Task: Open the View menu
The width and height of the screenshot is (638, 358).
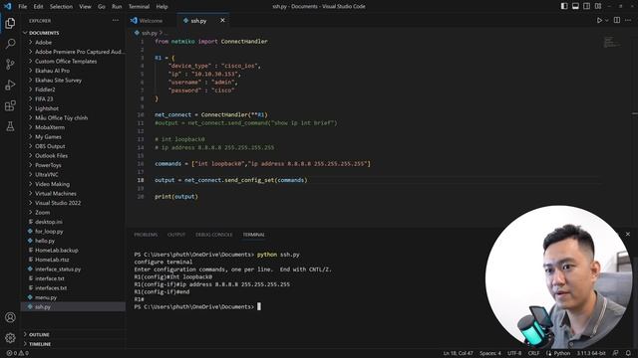Action: pos(85,7)
